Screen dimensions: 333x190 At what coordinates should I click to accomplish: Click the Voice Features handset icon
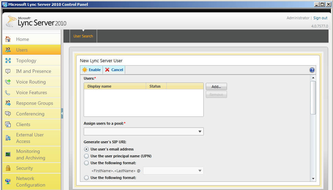click(x=8, y=92)
